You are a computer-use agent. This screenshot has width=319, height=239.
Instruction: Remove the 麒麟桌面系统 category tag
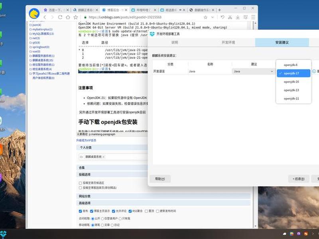[103, 157]
